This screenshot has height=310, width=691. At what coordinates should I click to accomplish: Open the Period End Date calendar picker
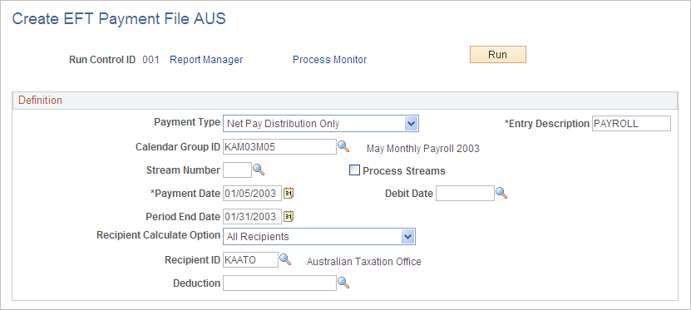pos(289,216)
